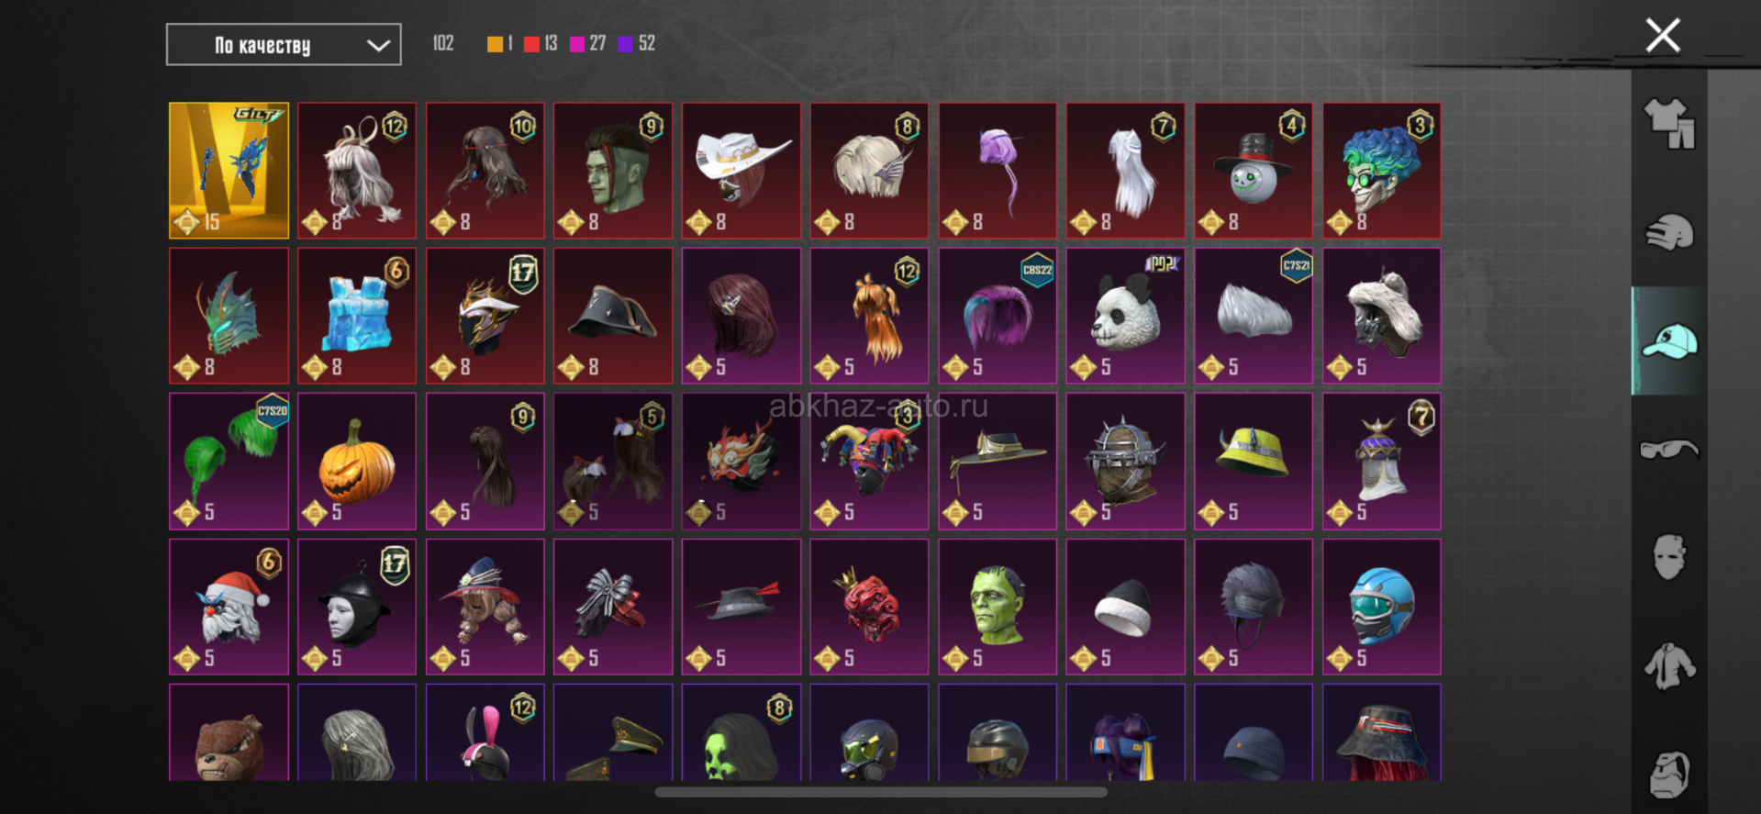Open the glasses category icon

coord(1668,449)
